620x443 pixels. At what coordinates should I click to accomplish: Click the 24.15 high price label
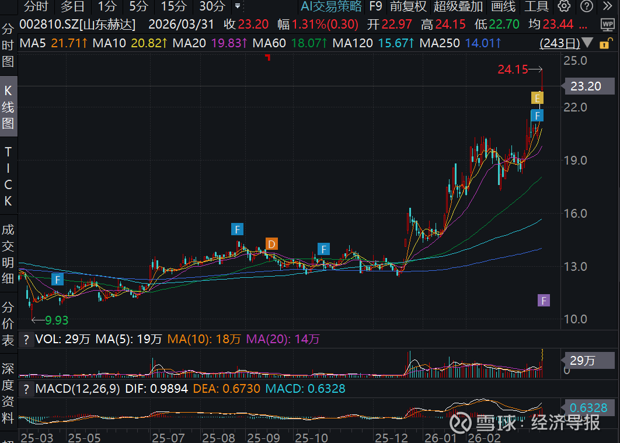click(513, 69)
